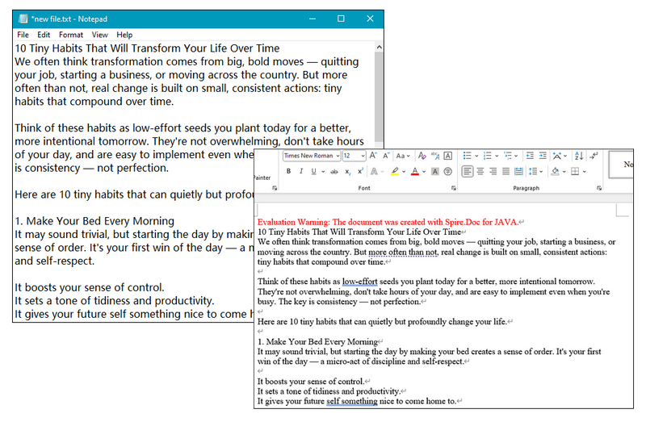Screen dimensions: 646x426
Task: Click the Asian layout icon
Action: tap(557, 156)
